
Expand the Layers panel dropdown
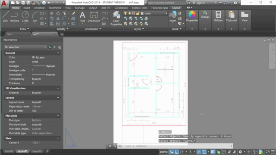click(x=139, y=29)
